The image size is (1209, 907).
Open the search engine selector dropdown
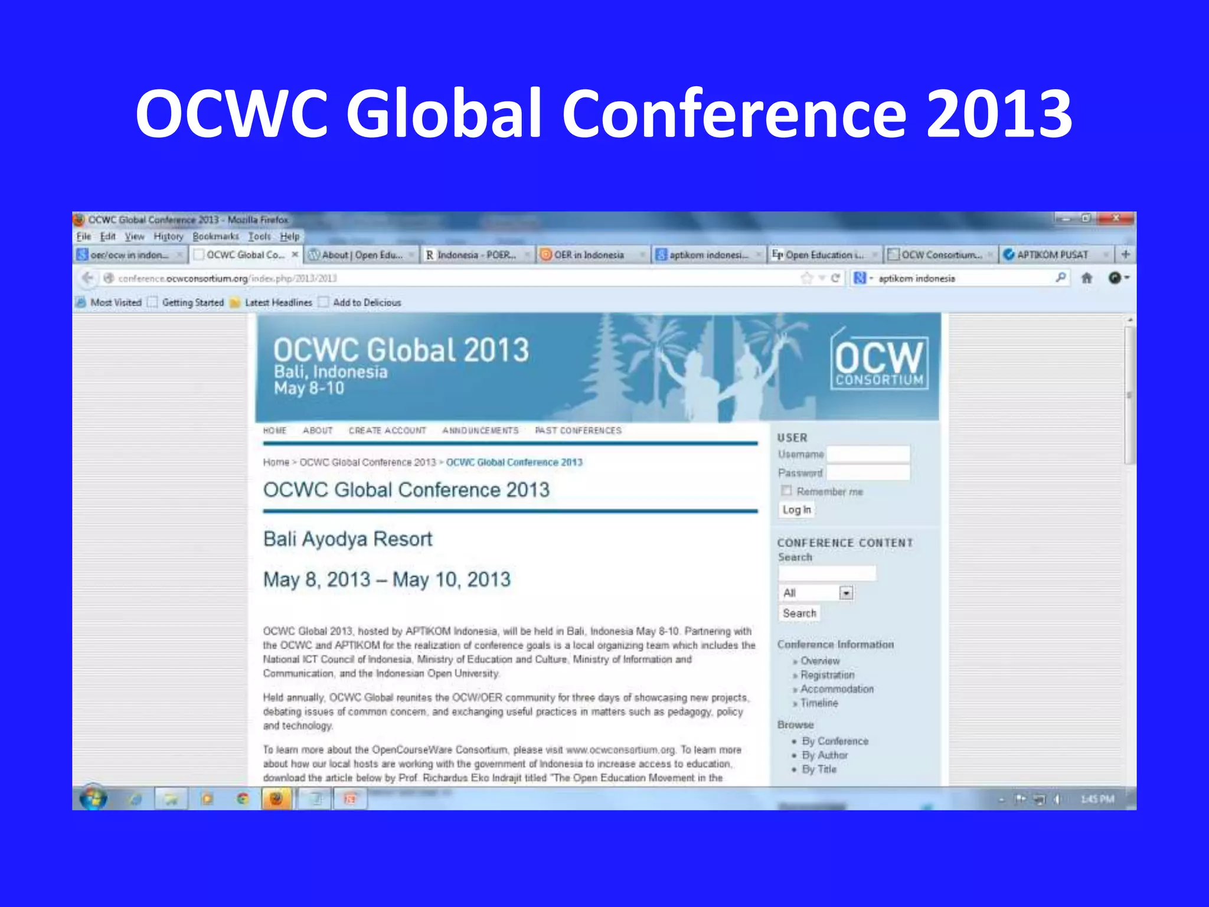(863, 278)
